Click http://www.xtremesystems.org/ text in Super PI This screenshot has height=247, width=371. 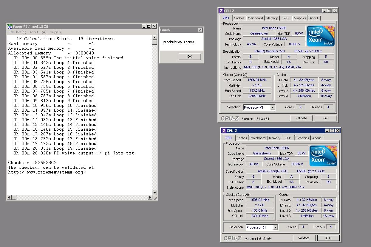click(x=47, y=172)
